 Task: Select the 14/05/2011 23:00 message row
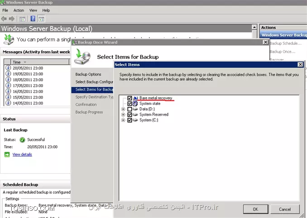point(37,103)
